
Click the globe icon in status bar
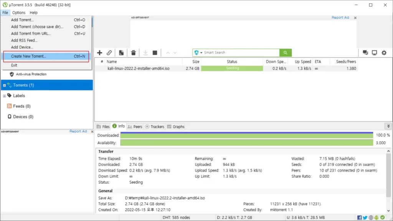coord(371,218)
